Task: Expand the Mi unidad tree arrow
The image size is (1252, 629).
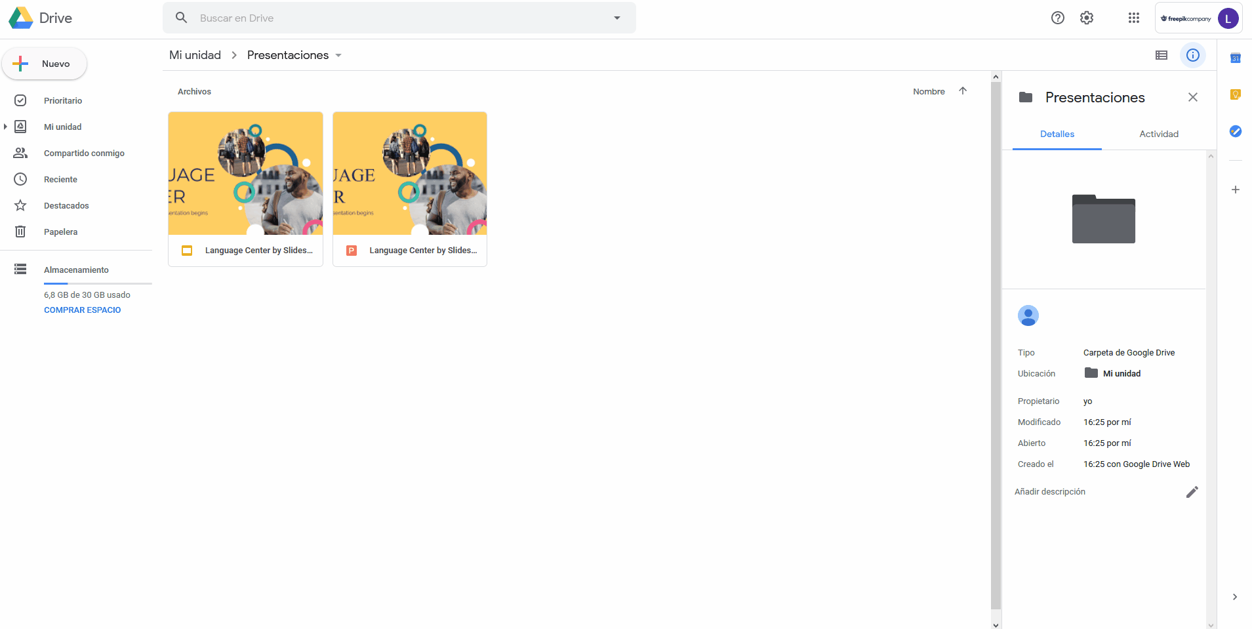Action: click(x=5, y=127)
